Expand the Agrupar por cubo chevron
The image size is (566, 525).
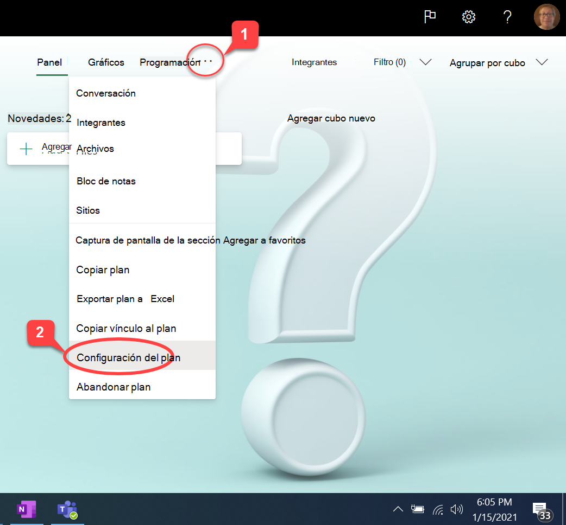click(542, 62)
